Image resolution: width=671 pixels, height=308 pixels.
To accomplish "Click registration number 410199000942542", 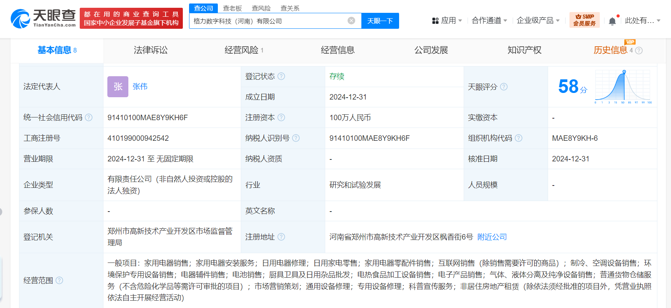I will pyautogui.click(x=138, y=138).
